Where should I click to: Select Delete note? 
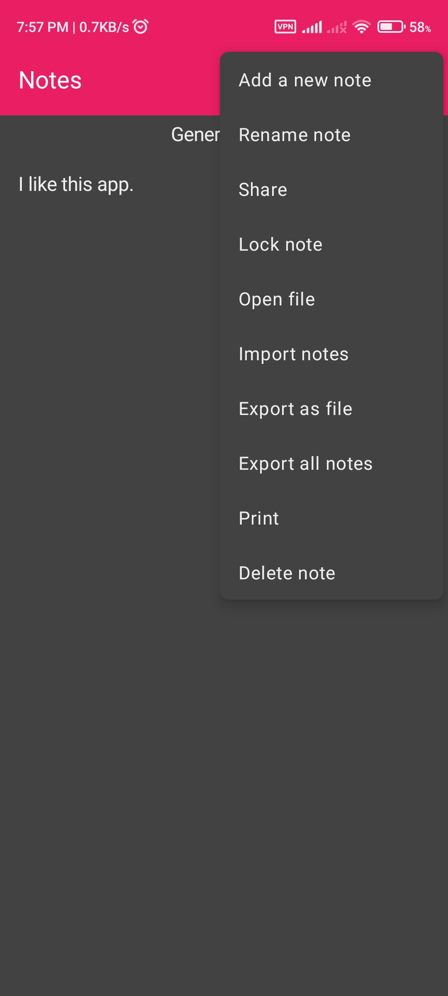pyautogui.click(x=331, y=573)
